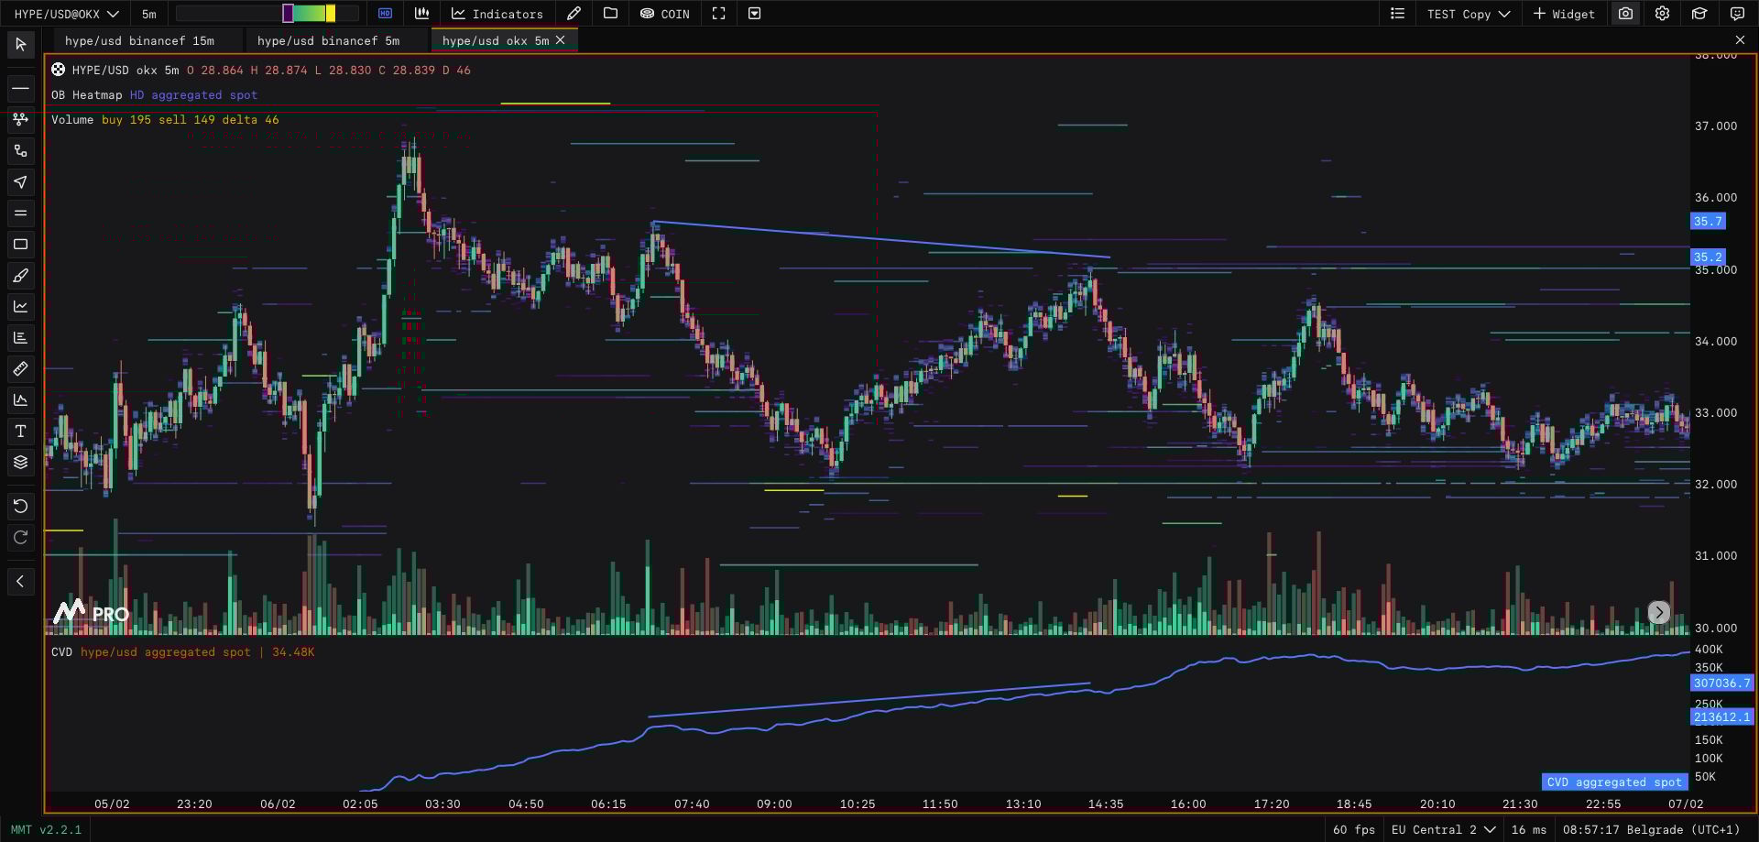Image resolution: width=1759 pixels, height=842 pixels.
Task: Activate the ruler measure tool
Action: coord(20,368)
